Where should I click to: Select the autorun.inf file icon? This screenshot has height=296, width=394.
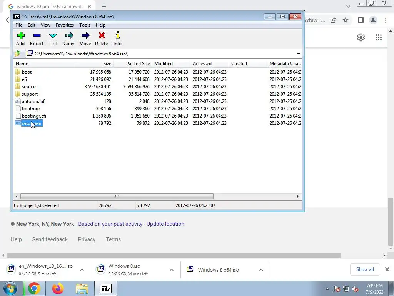[18, 101]
